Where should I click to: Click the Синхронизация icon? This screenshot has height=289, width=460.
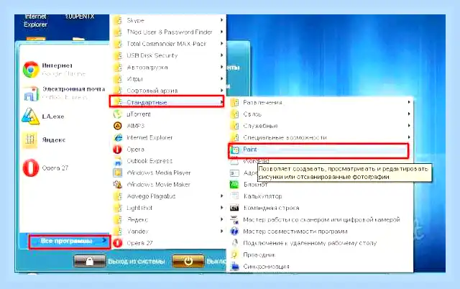[234, 267]
